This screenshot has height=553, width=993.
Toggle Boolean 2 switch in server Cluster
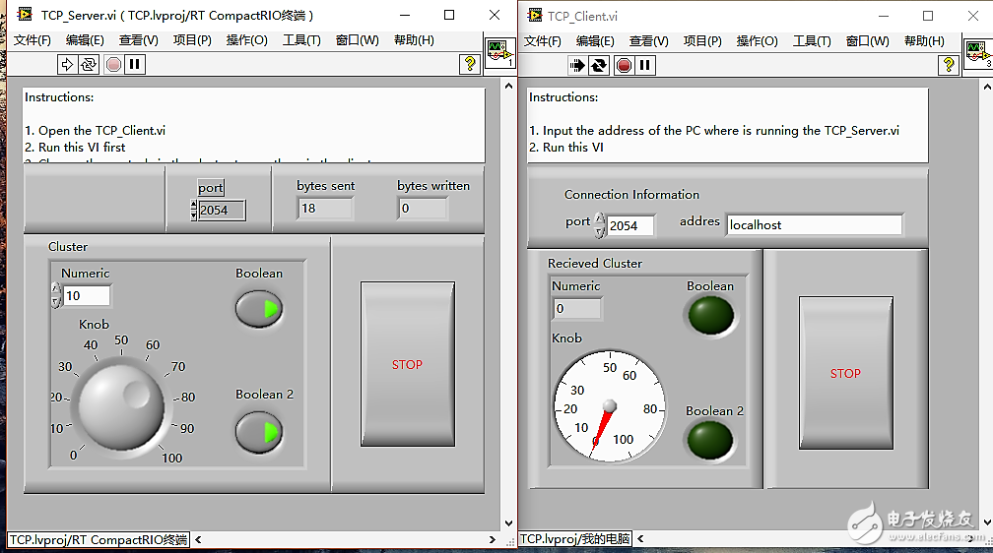[x=259, y=432]
